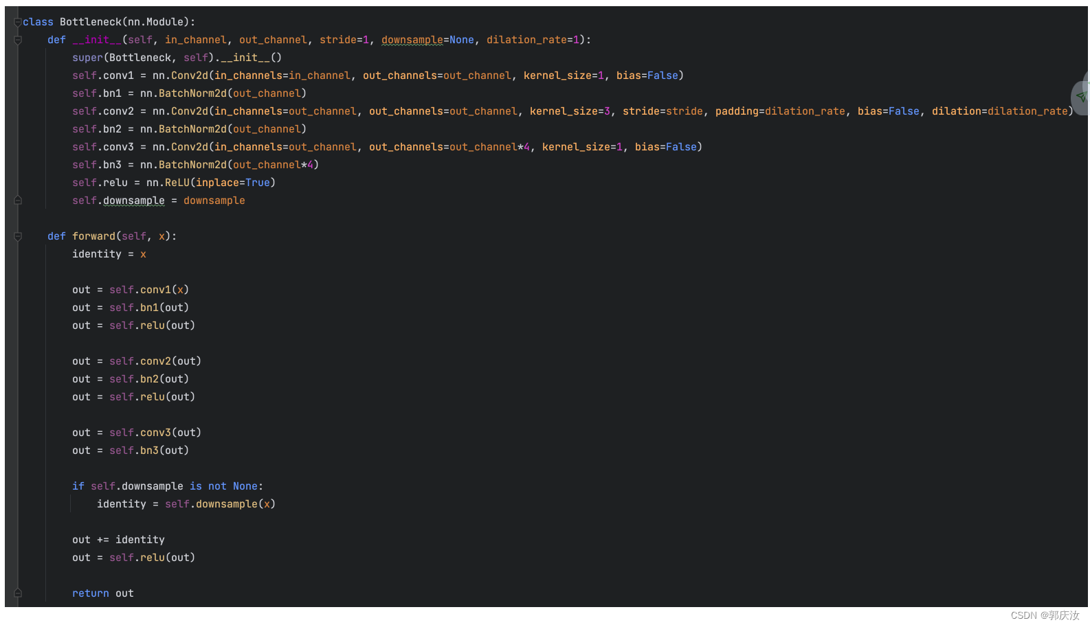Click 'dilation=dilation_rate' argument in conv2 line
The image size is (1090, 627).
click(x=1000, y=111)
